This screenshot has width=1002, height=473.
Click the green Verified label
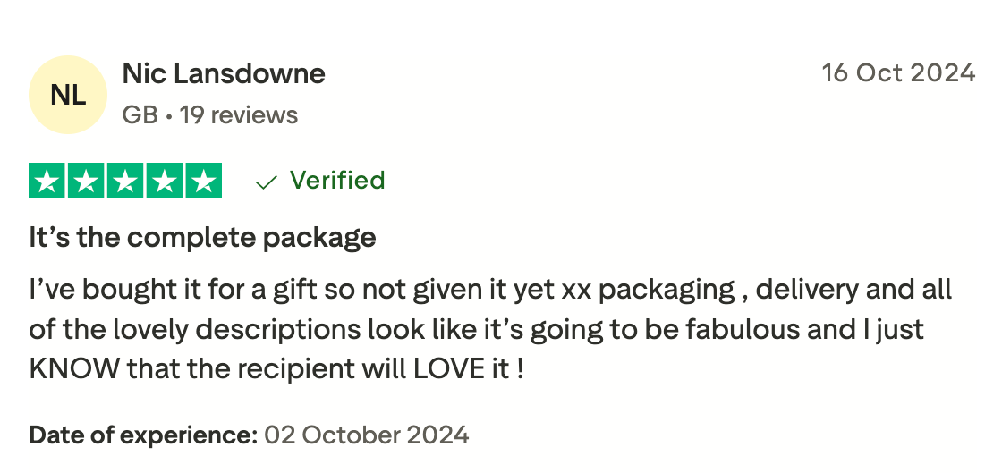point(337,181)
